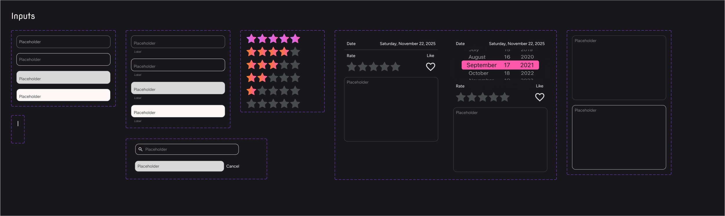Viewport: 725px width, 216px height.
Task: Click the third star in the all-pink star row
Action: [273, 39]
